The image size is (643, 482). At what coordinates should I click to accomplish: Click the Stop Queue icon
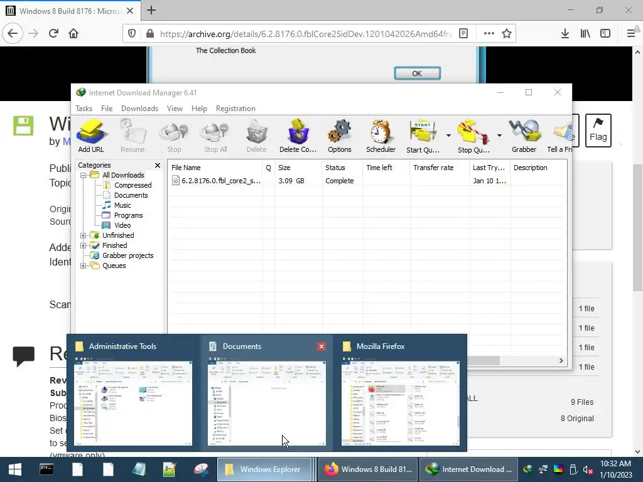(473, 136)
